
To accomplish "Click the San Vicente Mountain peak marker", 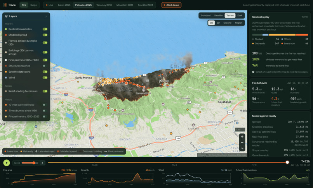I will coord(123,110).
